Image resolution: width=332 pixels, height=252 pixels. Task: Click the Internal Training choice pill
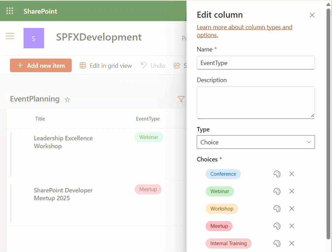click(x=229, y=243)
